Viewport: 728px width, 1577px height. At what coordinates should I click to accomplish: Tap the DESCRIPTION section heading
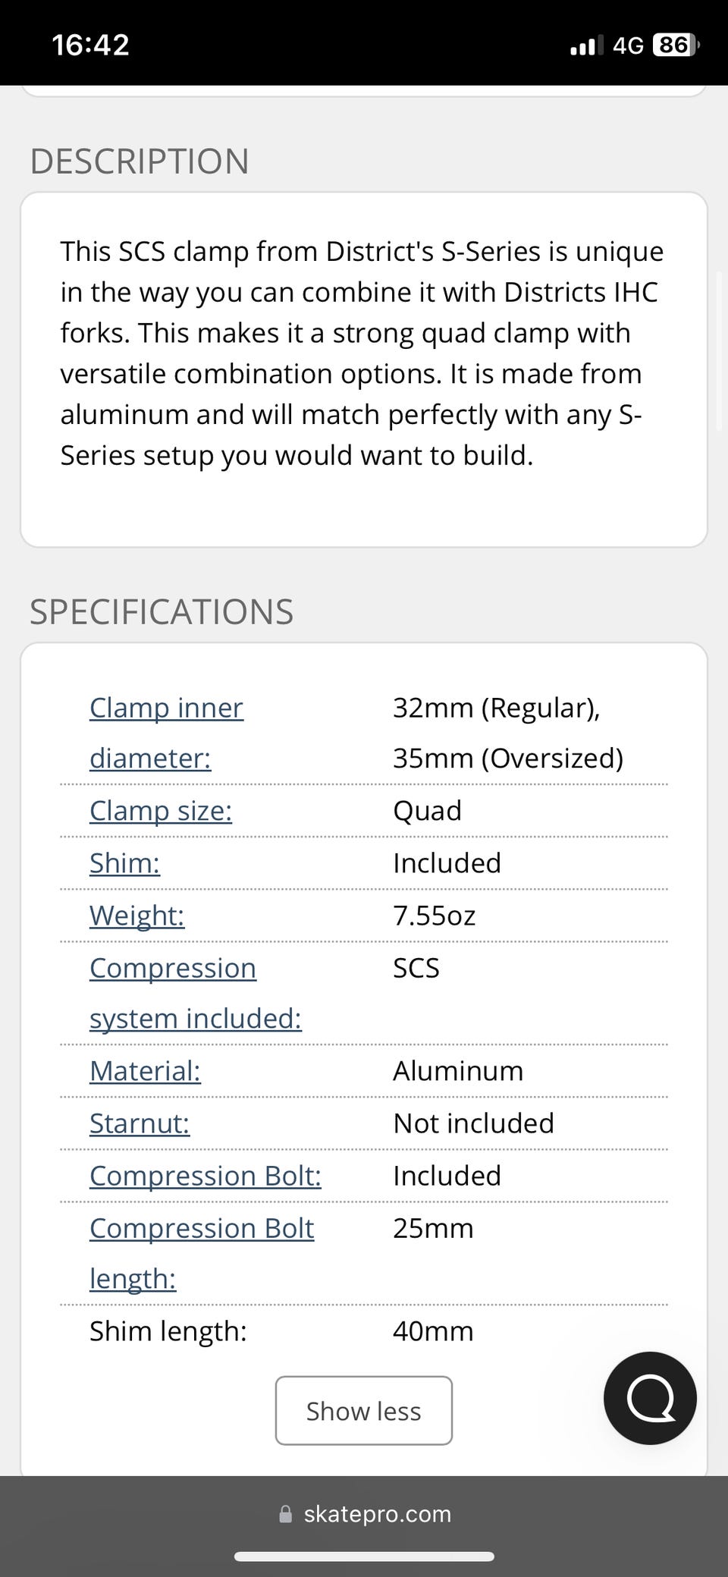coord(140,162)
